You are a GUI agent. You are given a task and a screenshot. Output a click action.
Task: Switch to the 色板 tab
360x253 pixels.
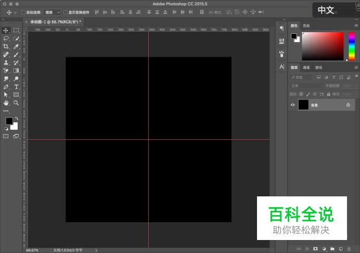coord(306,25)
